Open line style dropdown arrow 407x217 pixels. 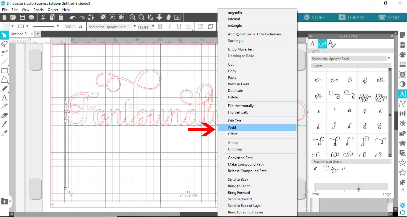pyautogui.click(x=57, y=26)
